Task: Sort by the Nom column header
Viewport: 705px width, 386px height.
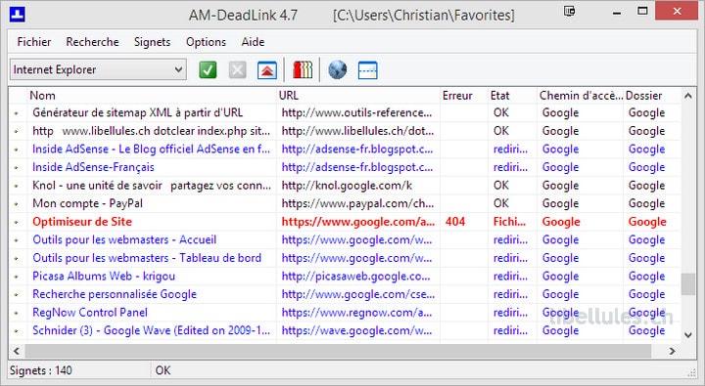Action: (151, 96)
